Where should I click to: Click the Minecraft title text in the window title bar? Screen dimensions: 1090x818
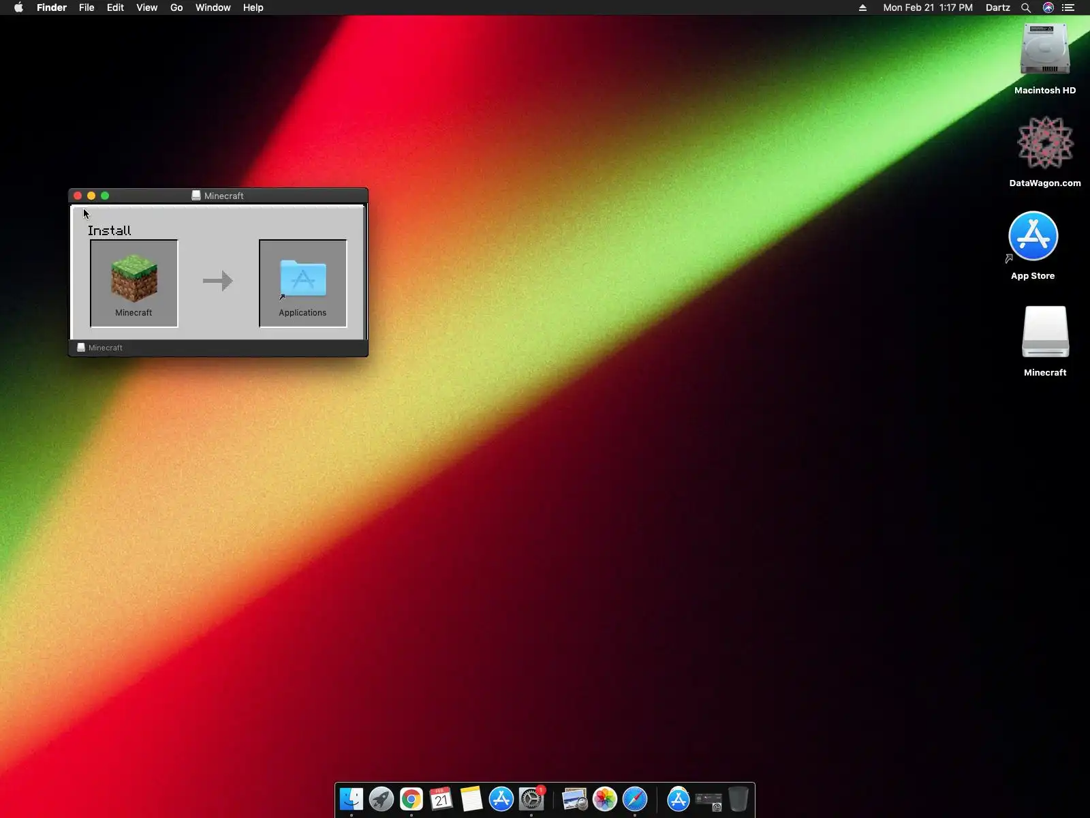click(x=224, y=196)
